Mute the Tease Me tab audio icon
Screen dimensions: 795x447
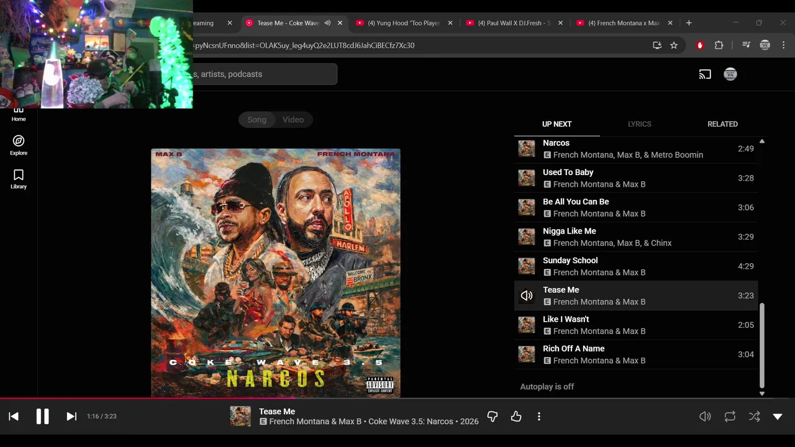tap(327, 23)
